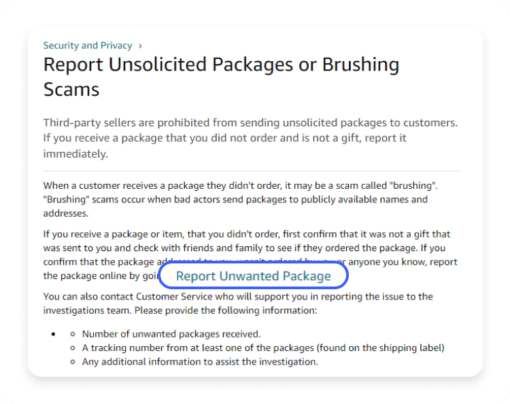
Task: Click the word Scams in the heading
Action: coord(71,89)
